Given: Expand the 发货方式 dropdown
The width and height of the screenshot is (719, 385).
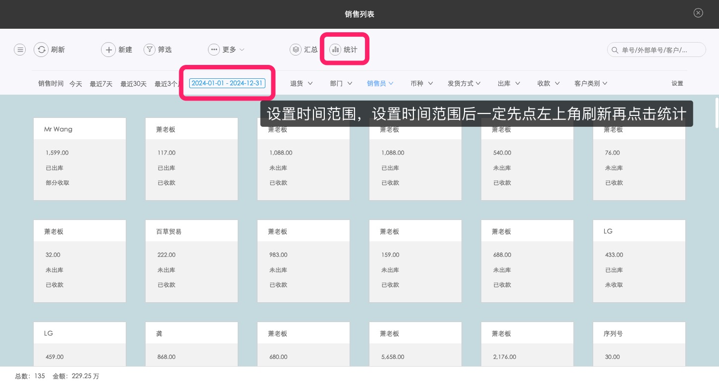Looking at the screenshot, I should pyautogui.click(x=464, y=83).
